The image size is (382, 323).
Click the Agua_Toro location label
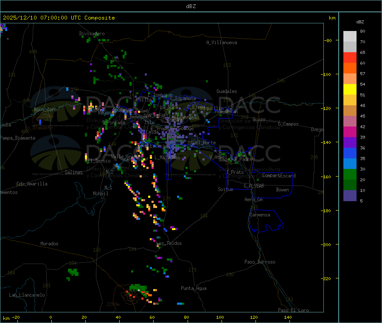pyautogui.click(x=45, y=110)
